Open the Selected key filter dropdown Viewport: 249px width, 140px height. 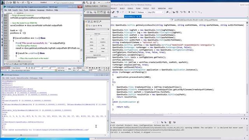(x=82, y=68)
